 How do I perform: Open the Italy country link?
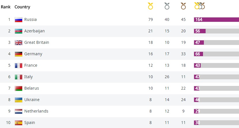28,77
